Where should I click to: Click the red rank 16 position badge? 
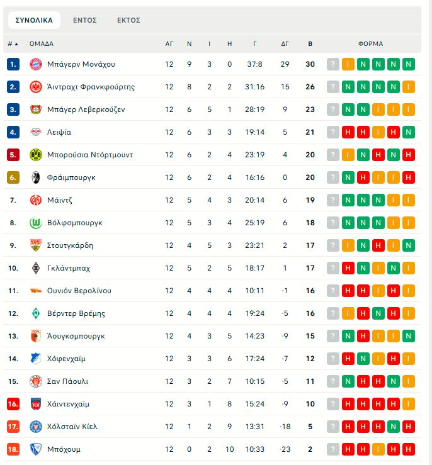click(x=14, y=404)
